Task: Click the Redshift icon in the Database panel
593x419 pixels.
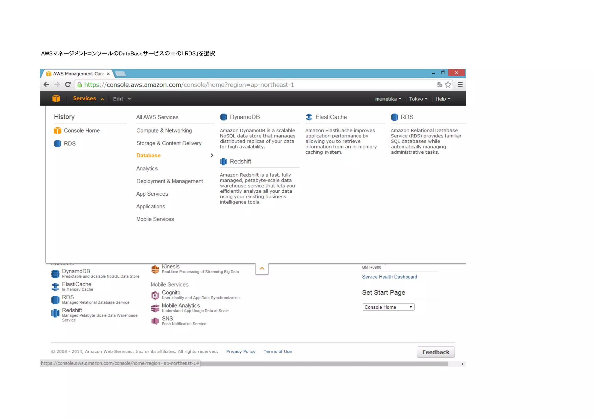Action: coord(224,161)
